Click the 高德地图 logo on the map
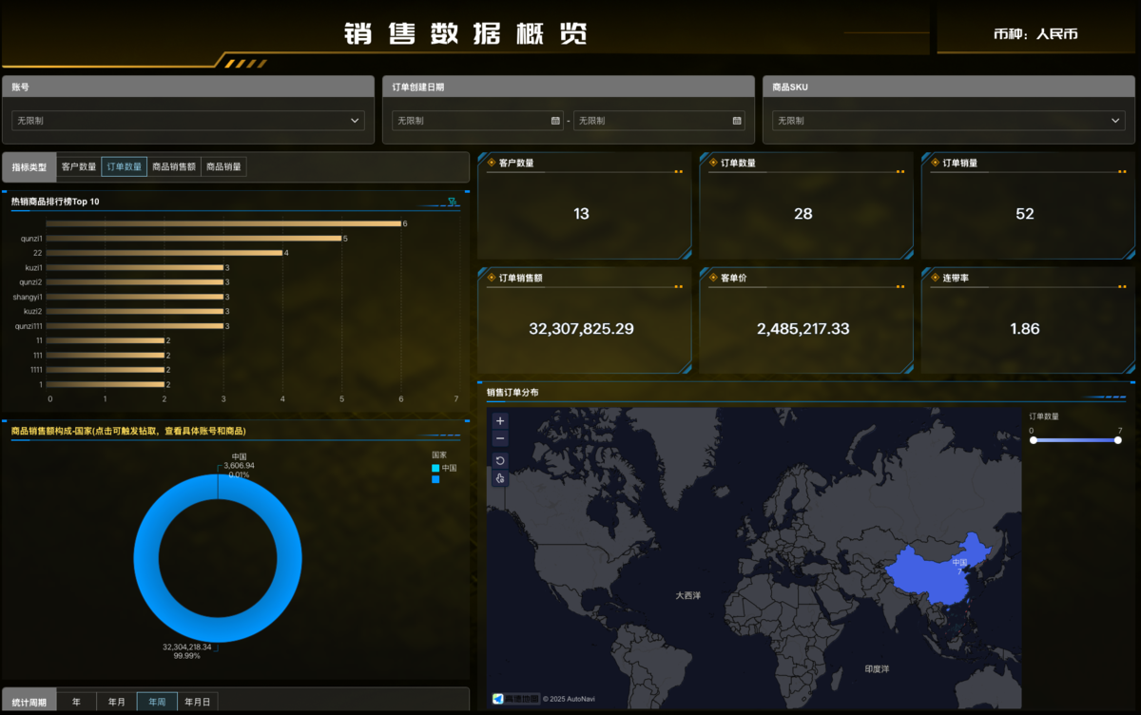 point(515,699)
